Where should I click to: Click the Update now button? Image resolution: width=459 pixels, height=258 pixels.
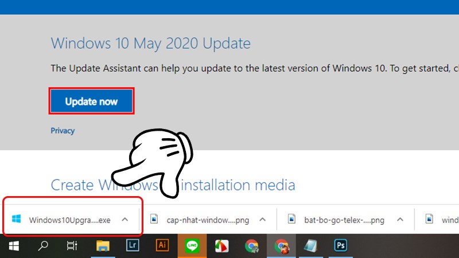click(91, 101)
